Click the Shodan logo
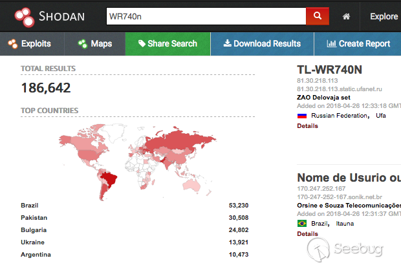Image resolution: width=401 pixels, height=267 pixels. [50, 17]
